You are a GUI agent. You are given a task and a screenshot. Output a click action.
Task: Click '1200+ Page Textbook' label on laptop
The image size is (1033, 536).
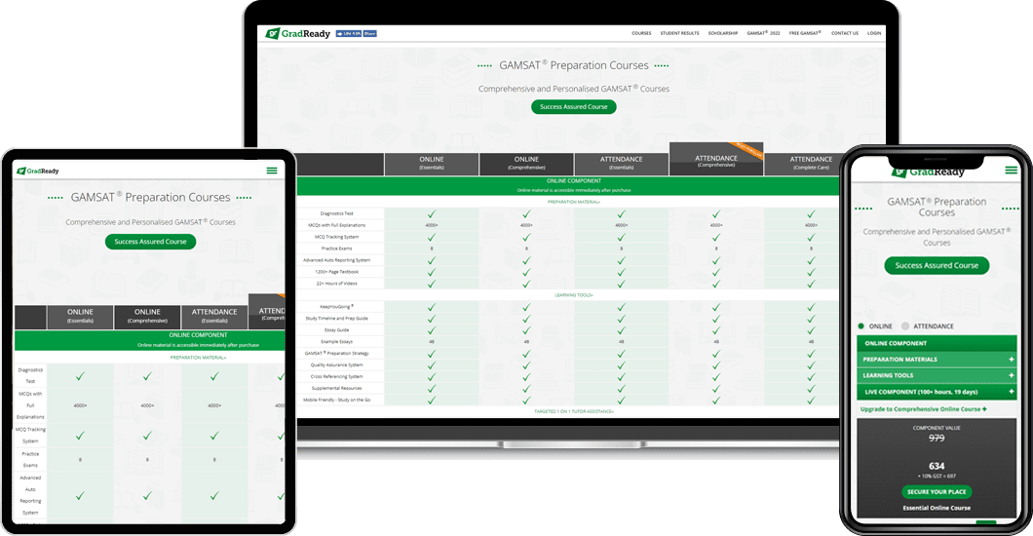(x=336, y=272)
